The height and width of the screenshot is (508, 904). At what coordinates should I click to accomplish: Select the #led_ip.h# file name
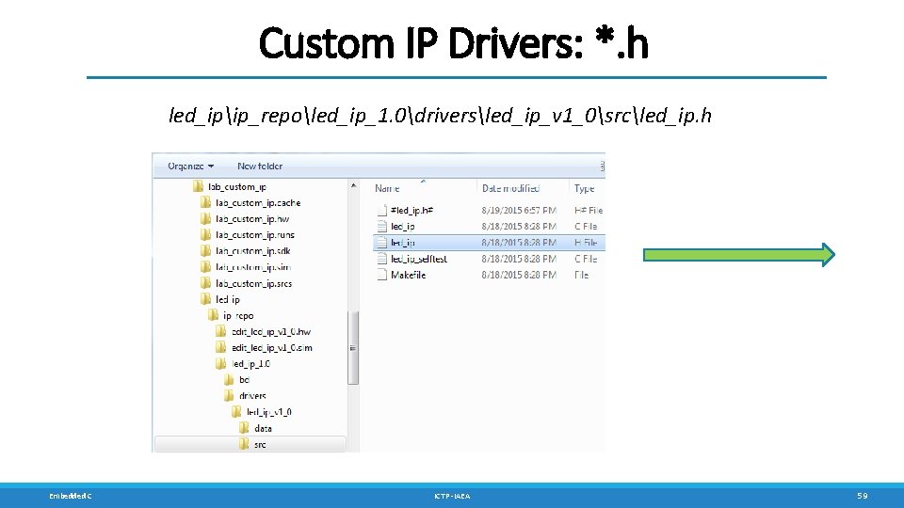tap(412, 210)
